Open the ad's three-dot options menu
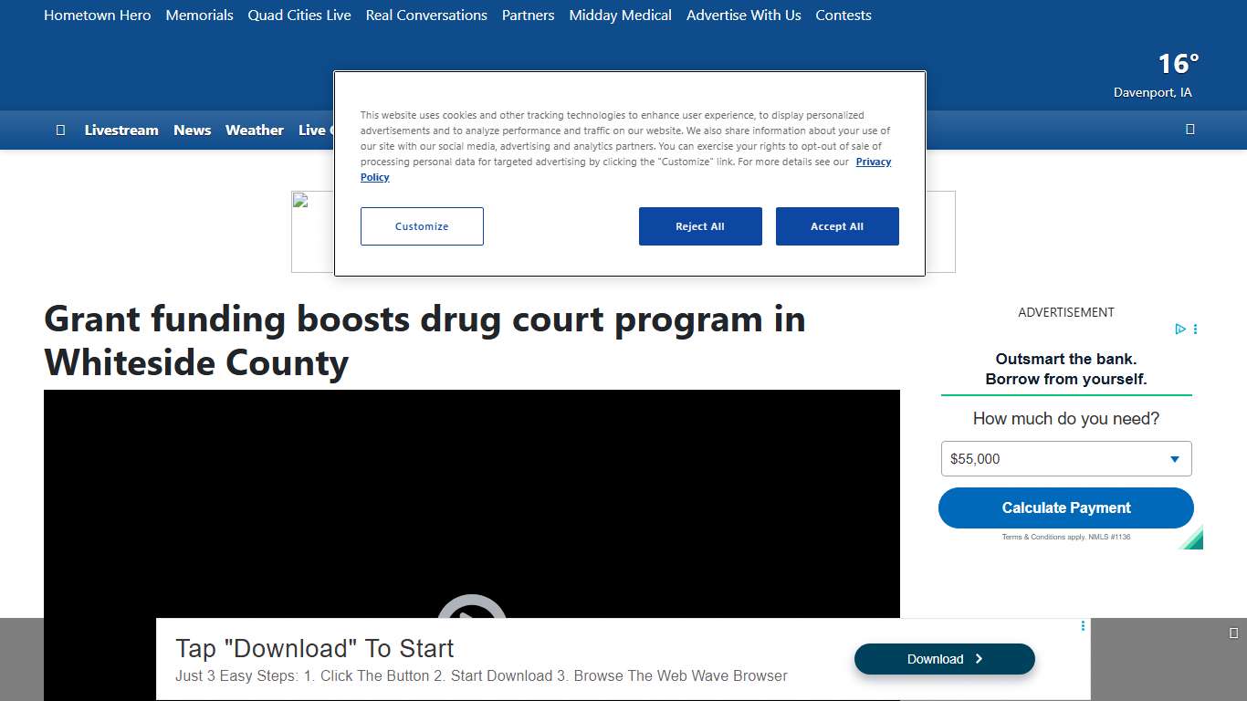This screenshot has width=1247, height=701. point(1194,329)
